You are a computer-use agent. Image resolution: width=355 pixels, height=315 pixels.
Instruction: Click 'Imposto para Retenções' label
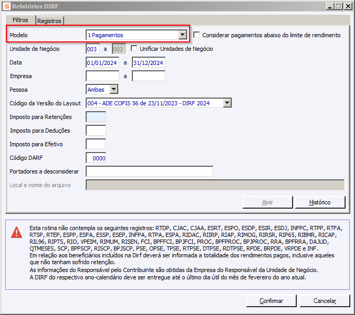[x=41, y=117]
